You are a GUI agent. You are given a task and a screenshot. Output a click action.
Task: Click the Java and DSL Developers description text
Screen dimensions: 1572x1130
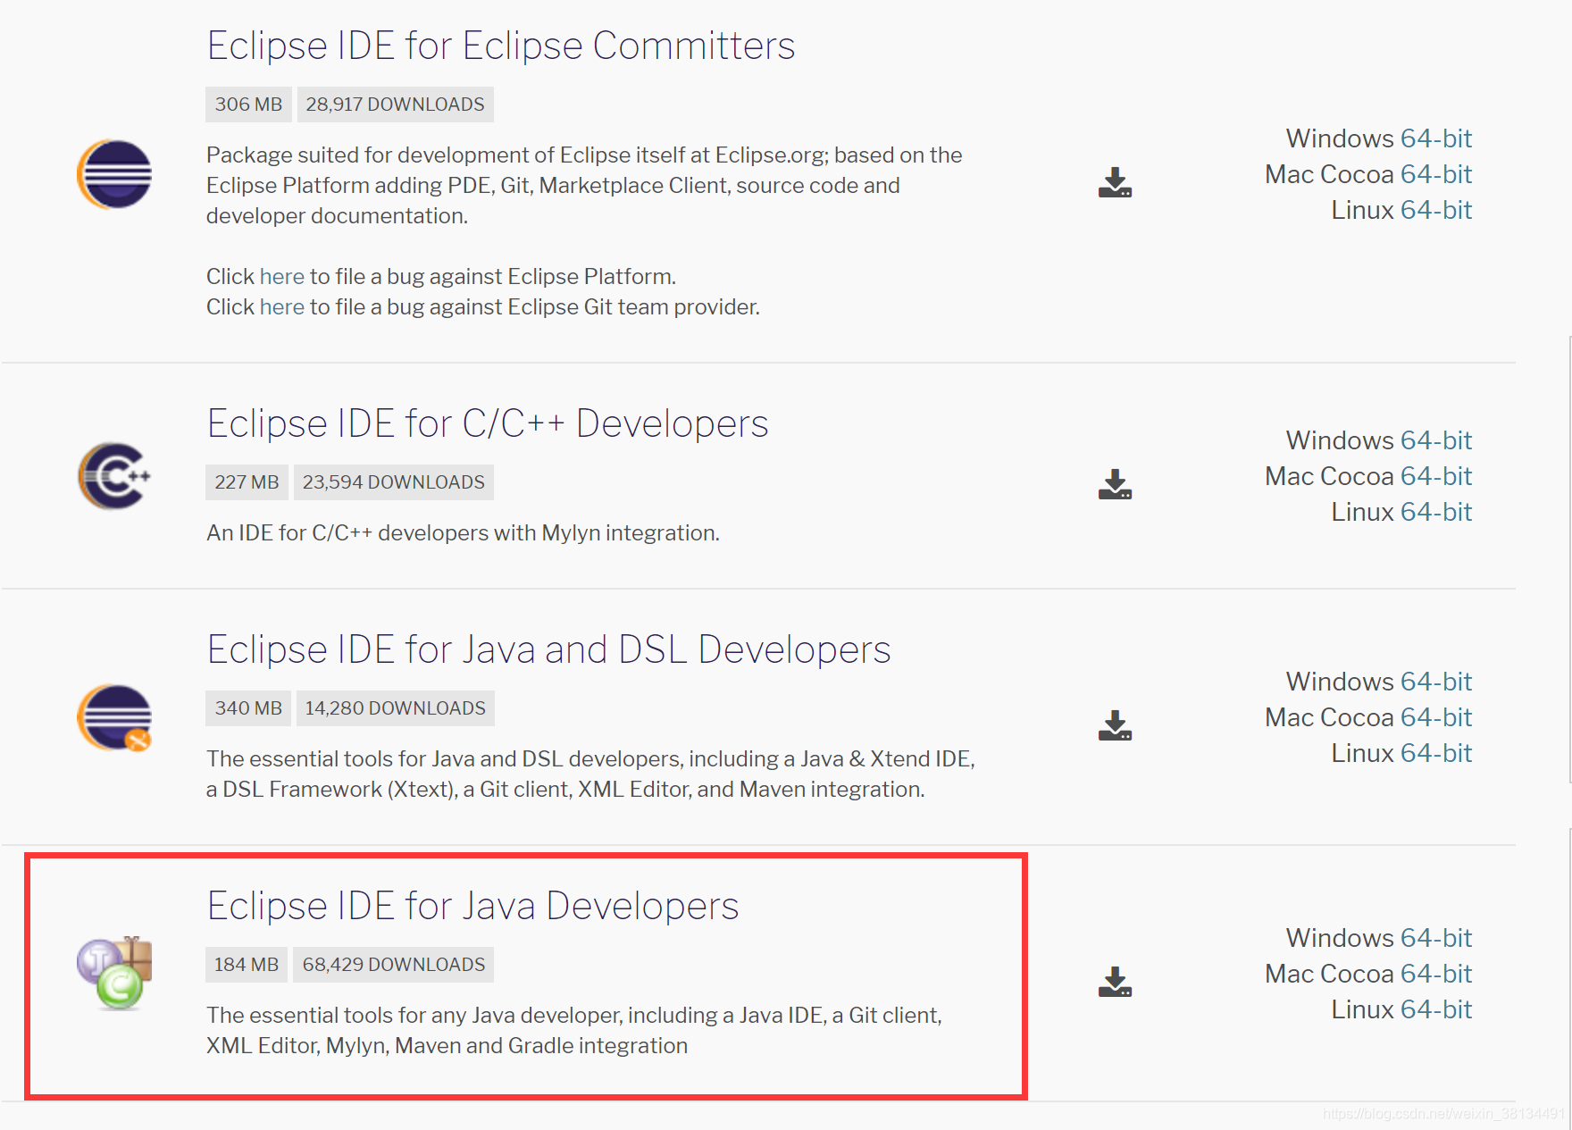pyautogui.click(x=590, y=774)
